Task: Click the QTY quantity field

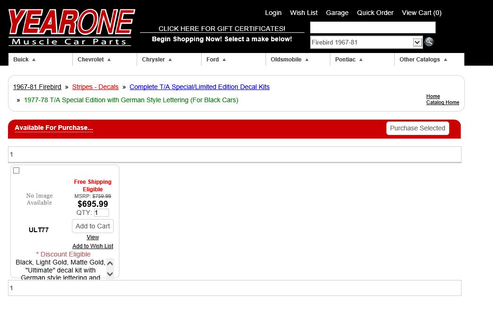Action: point(101,213)
